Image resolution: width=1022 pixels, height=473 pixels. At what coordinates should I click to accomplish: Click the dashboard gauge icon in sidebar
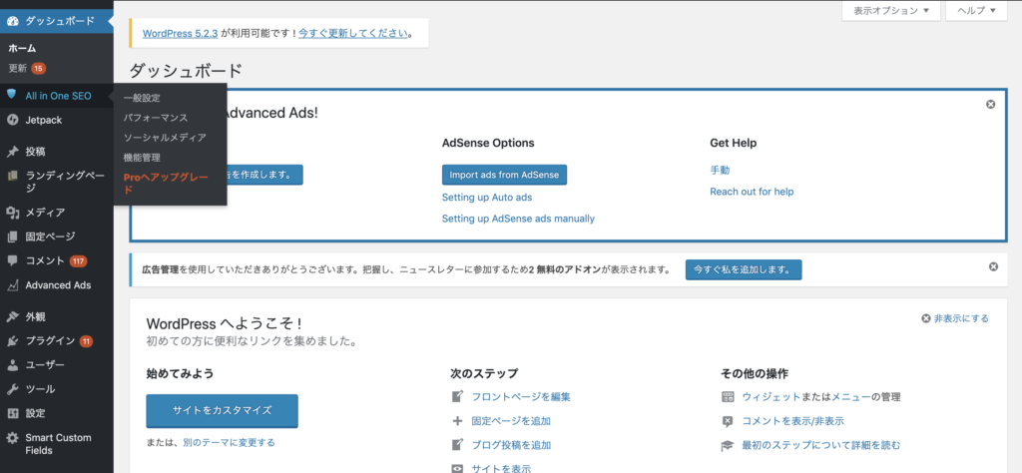coord(12,21)
